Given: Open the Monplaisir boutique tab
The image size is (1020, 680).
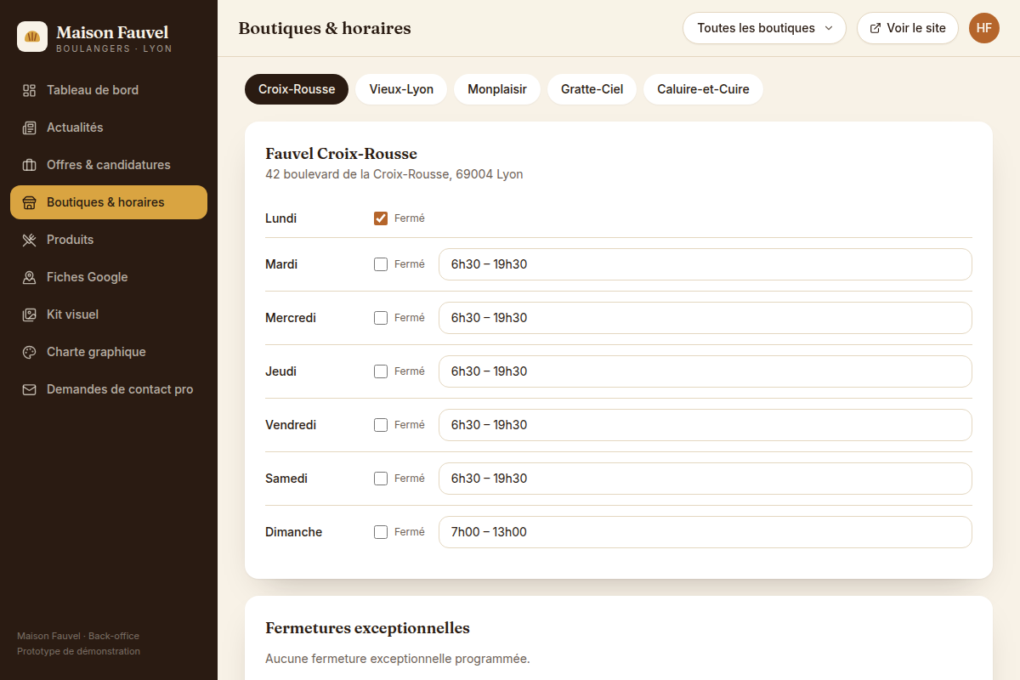Looking at the screenshot, I should click(x=497, y=89).
